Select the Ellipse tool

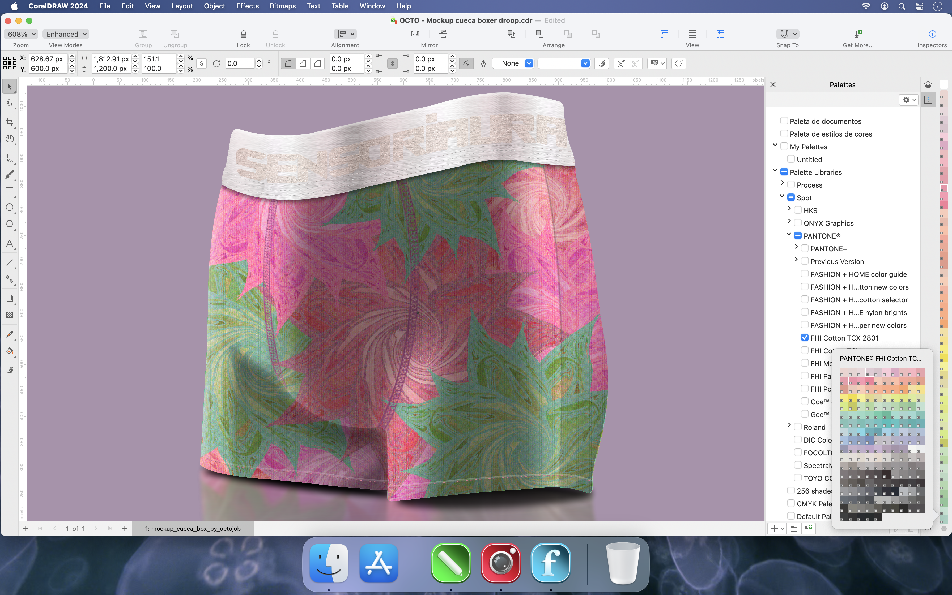10,207
